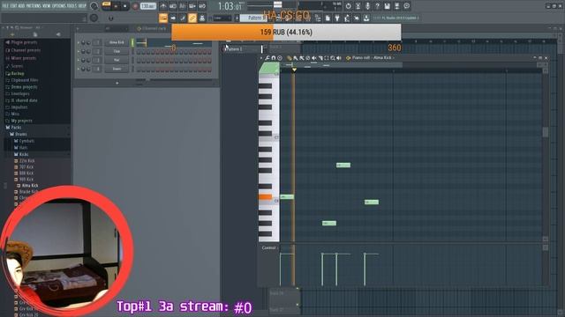Mute the Alma Kick channel LED
Image resolution: width=565 pixels, height=317 pixels.
(x=79, y=42)
